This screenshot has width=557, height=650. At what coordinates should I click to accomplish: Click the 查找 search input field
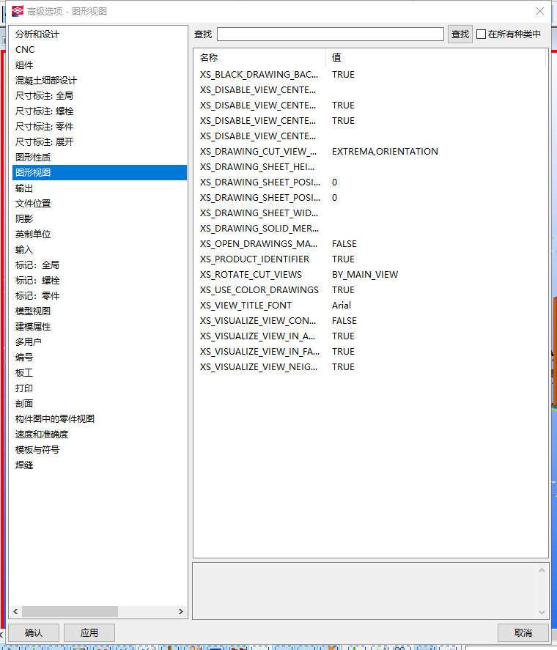click(x=330, y=34)
